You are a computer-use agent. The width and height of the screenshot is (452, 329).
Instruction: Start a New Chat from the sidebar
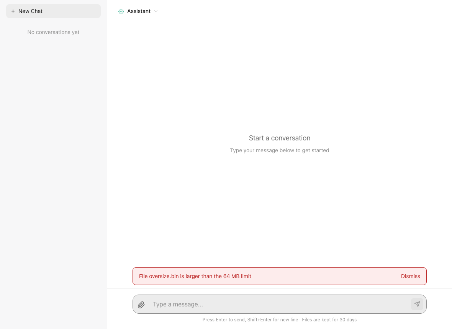pyautogui.click(x=53, y=11)
